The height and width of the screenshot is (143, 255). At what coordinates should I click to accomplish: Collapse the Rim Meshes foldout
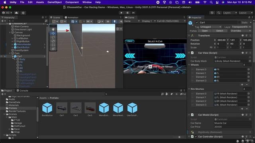click(x=189, y=89)
